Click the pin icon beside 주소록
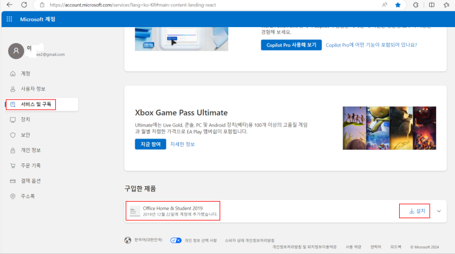Screen dimensions: 455x254 (13, 196)
